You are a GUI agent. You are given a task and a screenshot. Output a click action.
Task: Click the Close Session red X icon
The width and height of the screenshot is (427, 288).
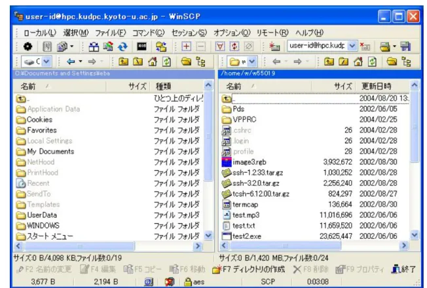coord(365,46)
